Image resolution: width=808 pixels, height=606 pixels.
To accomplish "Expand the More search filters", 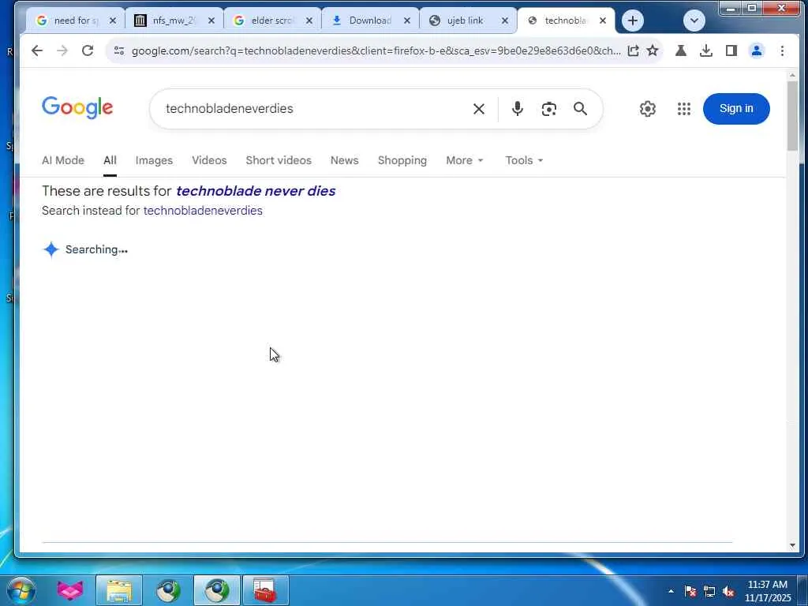I will click(x=465, y=160).
